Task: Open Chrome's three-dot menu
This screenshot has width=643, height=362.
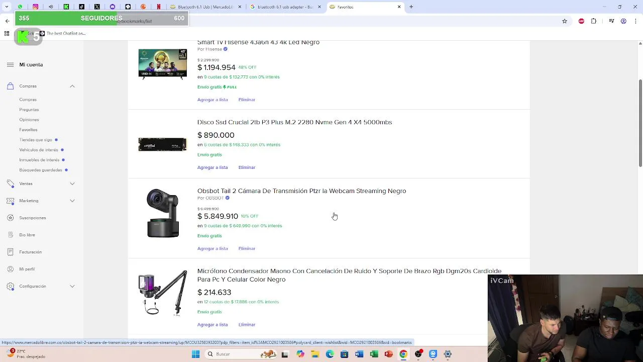Action: click(x=636, y=21)
